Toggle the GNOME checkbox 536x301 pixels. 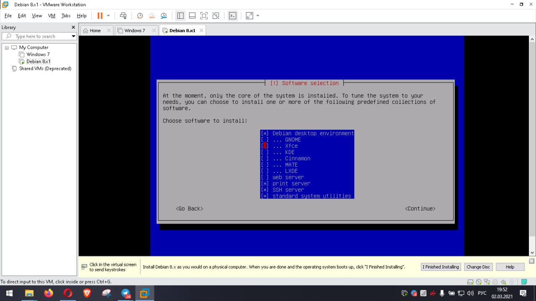265,140
